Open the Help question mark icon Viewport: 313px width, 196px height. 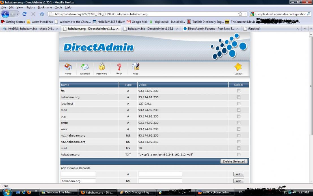[119, 67]
